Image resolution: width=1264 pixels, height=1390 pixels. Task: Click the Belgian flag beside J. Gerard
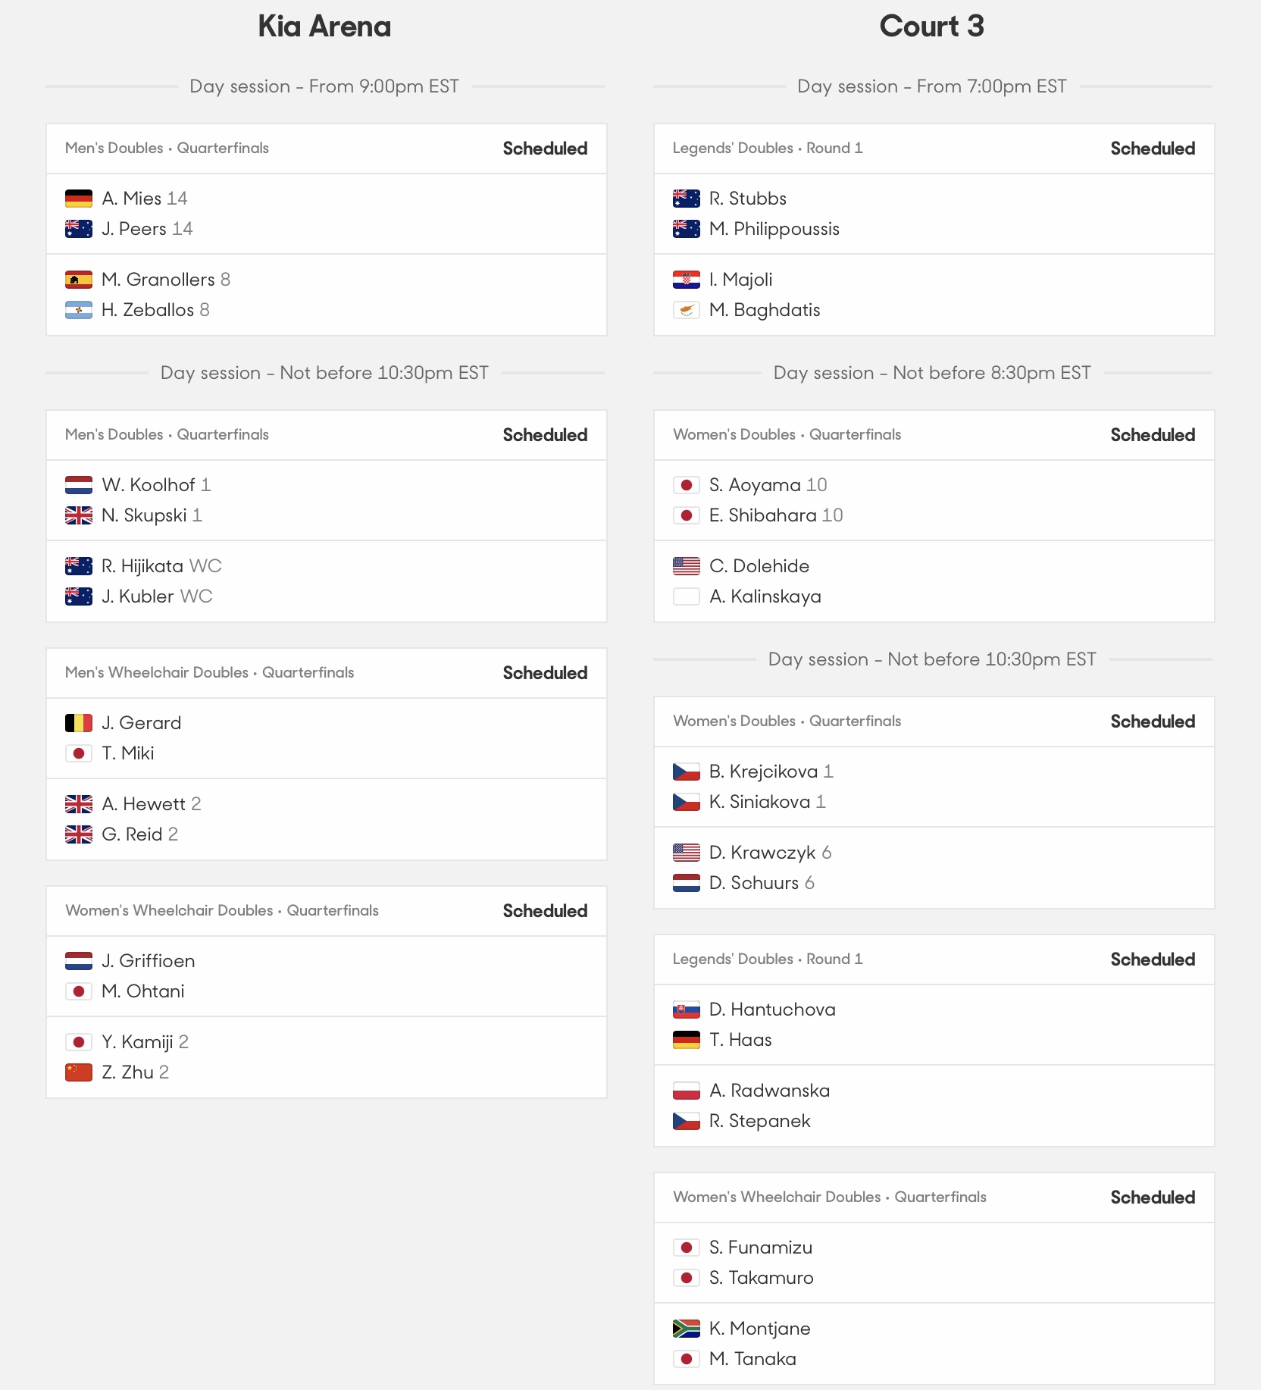[x=79, y=723]
